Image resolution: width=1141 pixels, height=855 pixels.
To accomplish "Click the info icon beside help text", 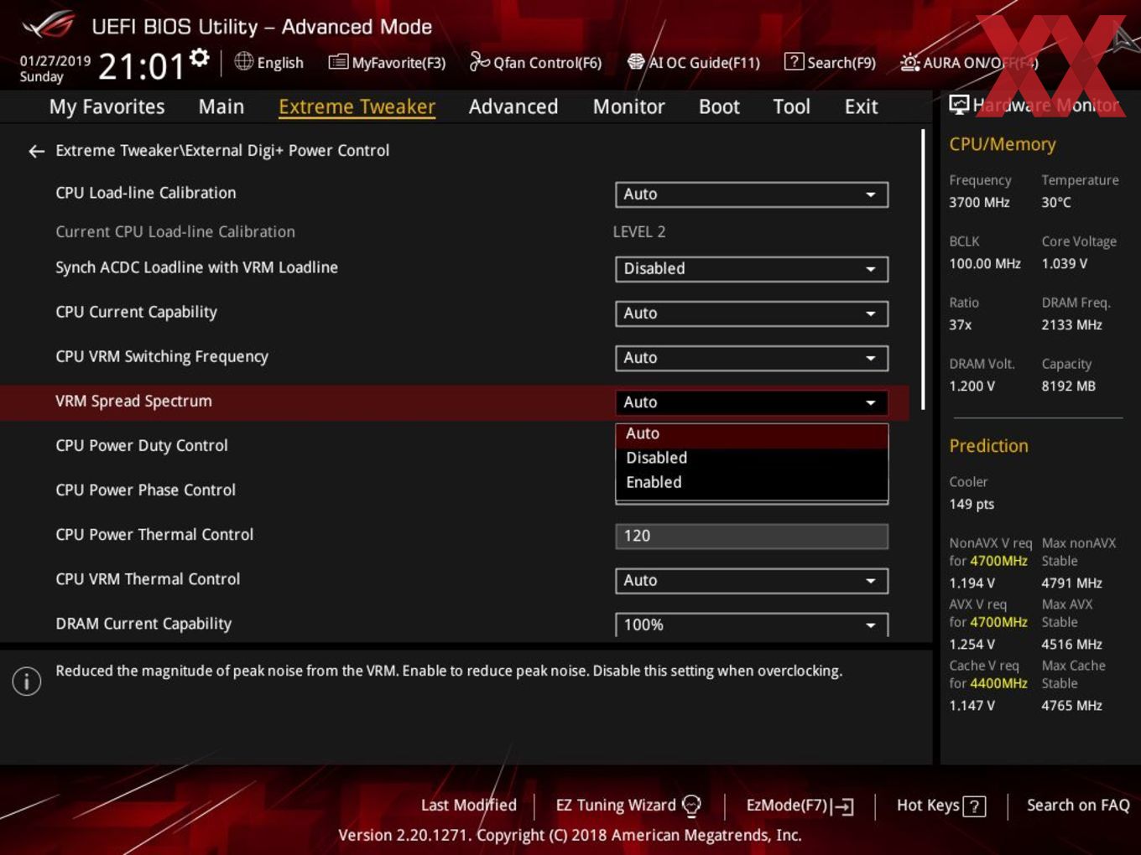I will point(27,681).
